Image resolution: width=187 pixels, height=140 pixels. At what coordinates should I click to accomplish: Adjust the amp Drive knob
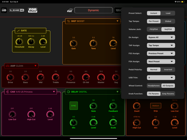(x=11, y=77)
